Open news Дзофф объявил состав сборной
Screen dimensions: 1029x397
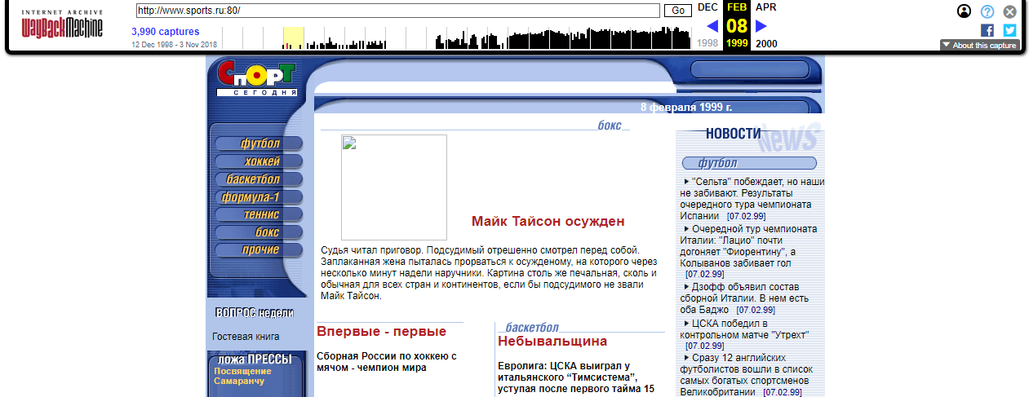pos(744,298)
